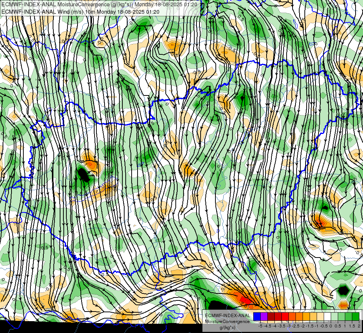Click the legend tick value '-5'
The image size is (363, 333).
260,326
